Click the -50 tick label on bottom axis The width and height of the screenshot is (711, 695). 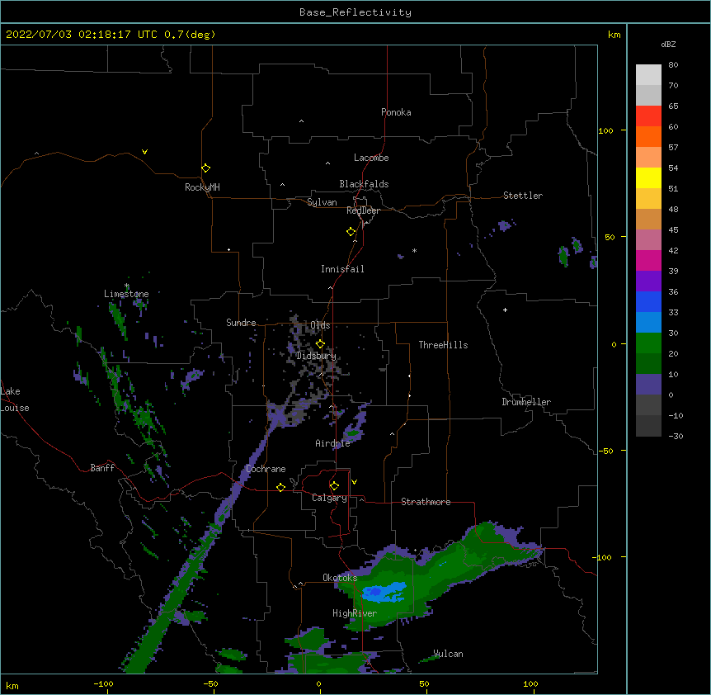click(x=210, y=684)
